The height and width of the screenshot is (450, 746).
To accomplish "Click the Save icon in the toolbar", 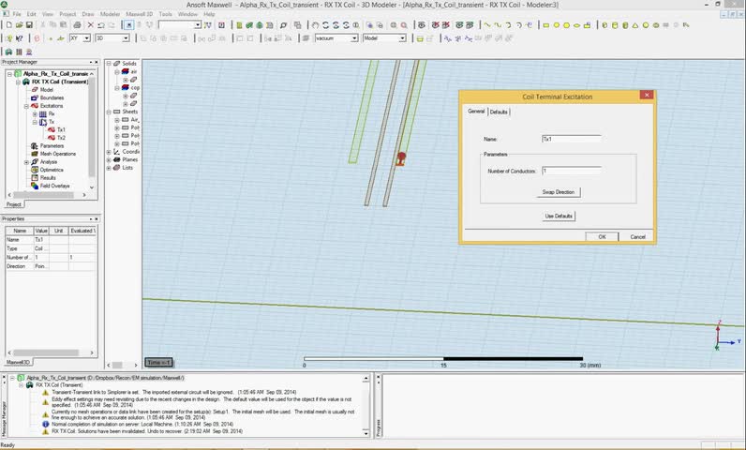I will point(27,25).
